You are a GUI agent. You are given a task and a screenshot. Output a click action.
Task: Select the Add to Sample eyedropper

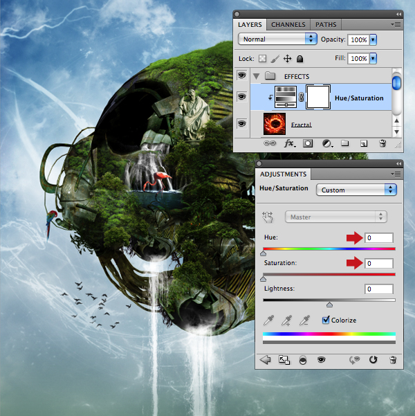pos(286,320)
